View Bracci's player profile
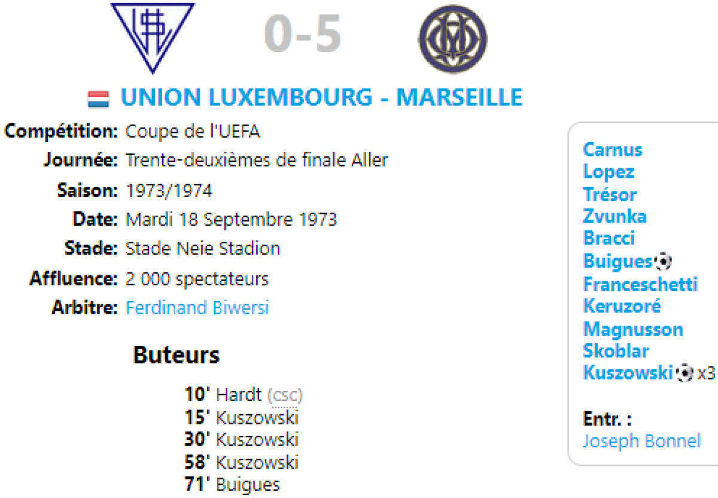718x498 pixels. point(609,239)
